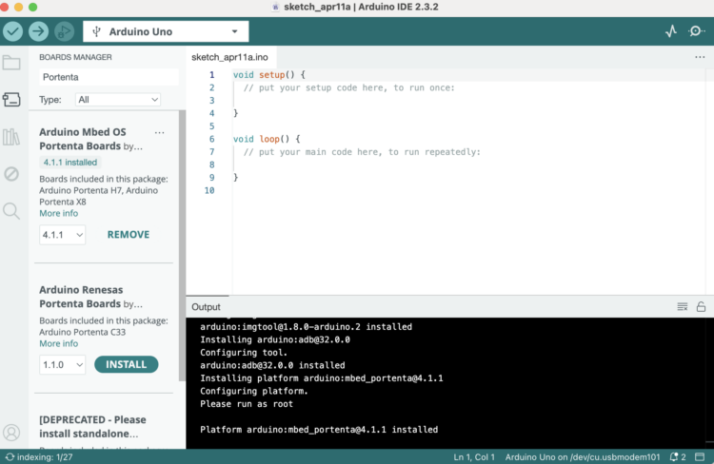Open More info link under Portenta C33

59,343
